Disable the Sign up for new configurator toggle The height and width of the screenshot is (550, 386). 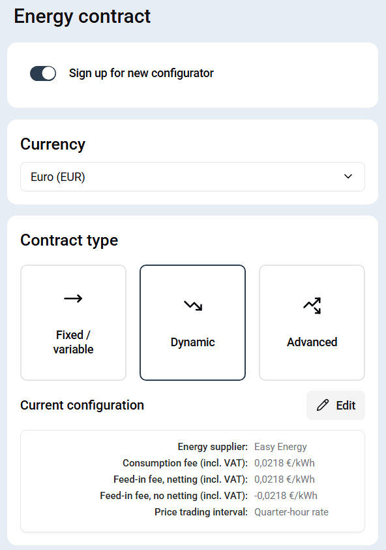coord(43,73)
